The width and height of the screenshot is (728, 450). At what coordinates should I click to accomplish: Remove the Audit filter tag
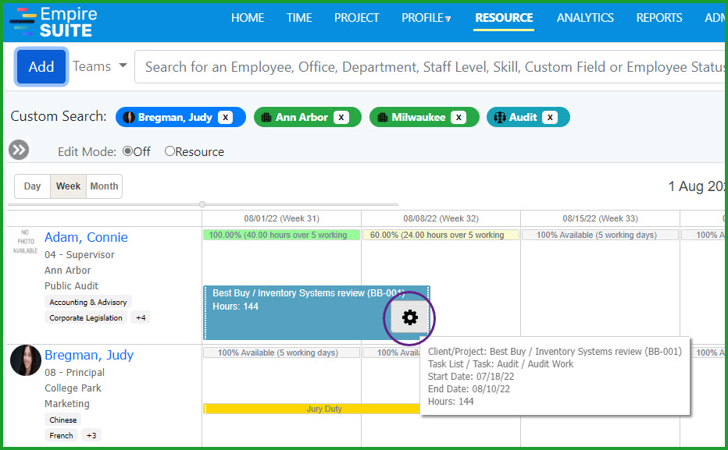click(x=551, y=117)
